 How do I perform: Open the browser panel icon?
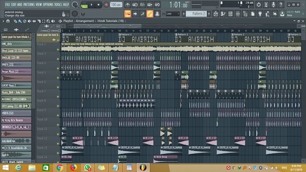pos(245,14)
